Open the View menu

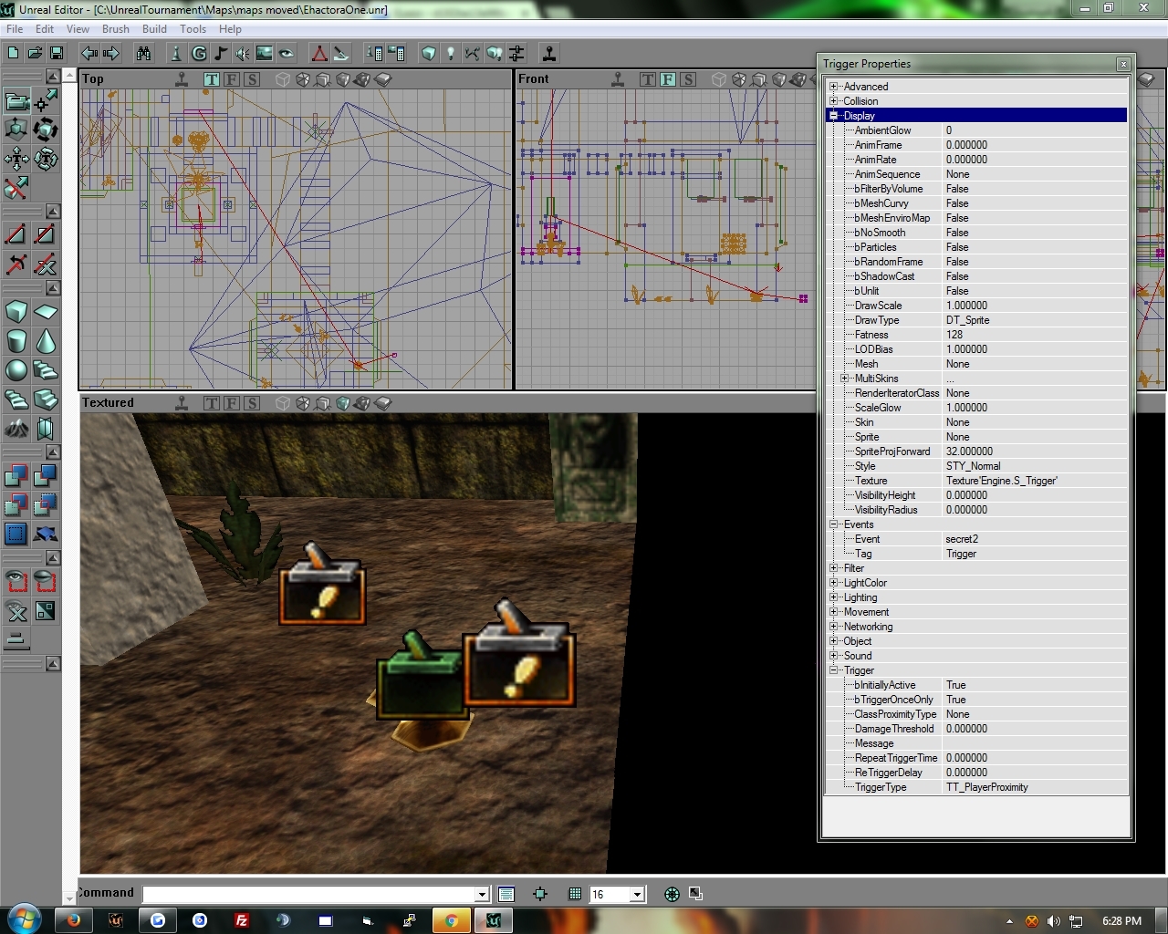pos(78,29)
